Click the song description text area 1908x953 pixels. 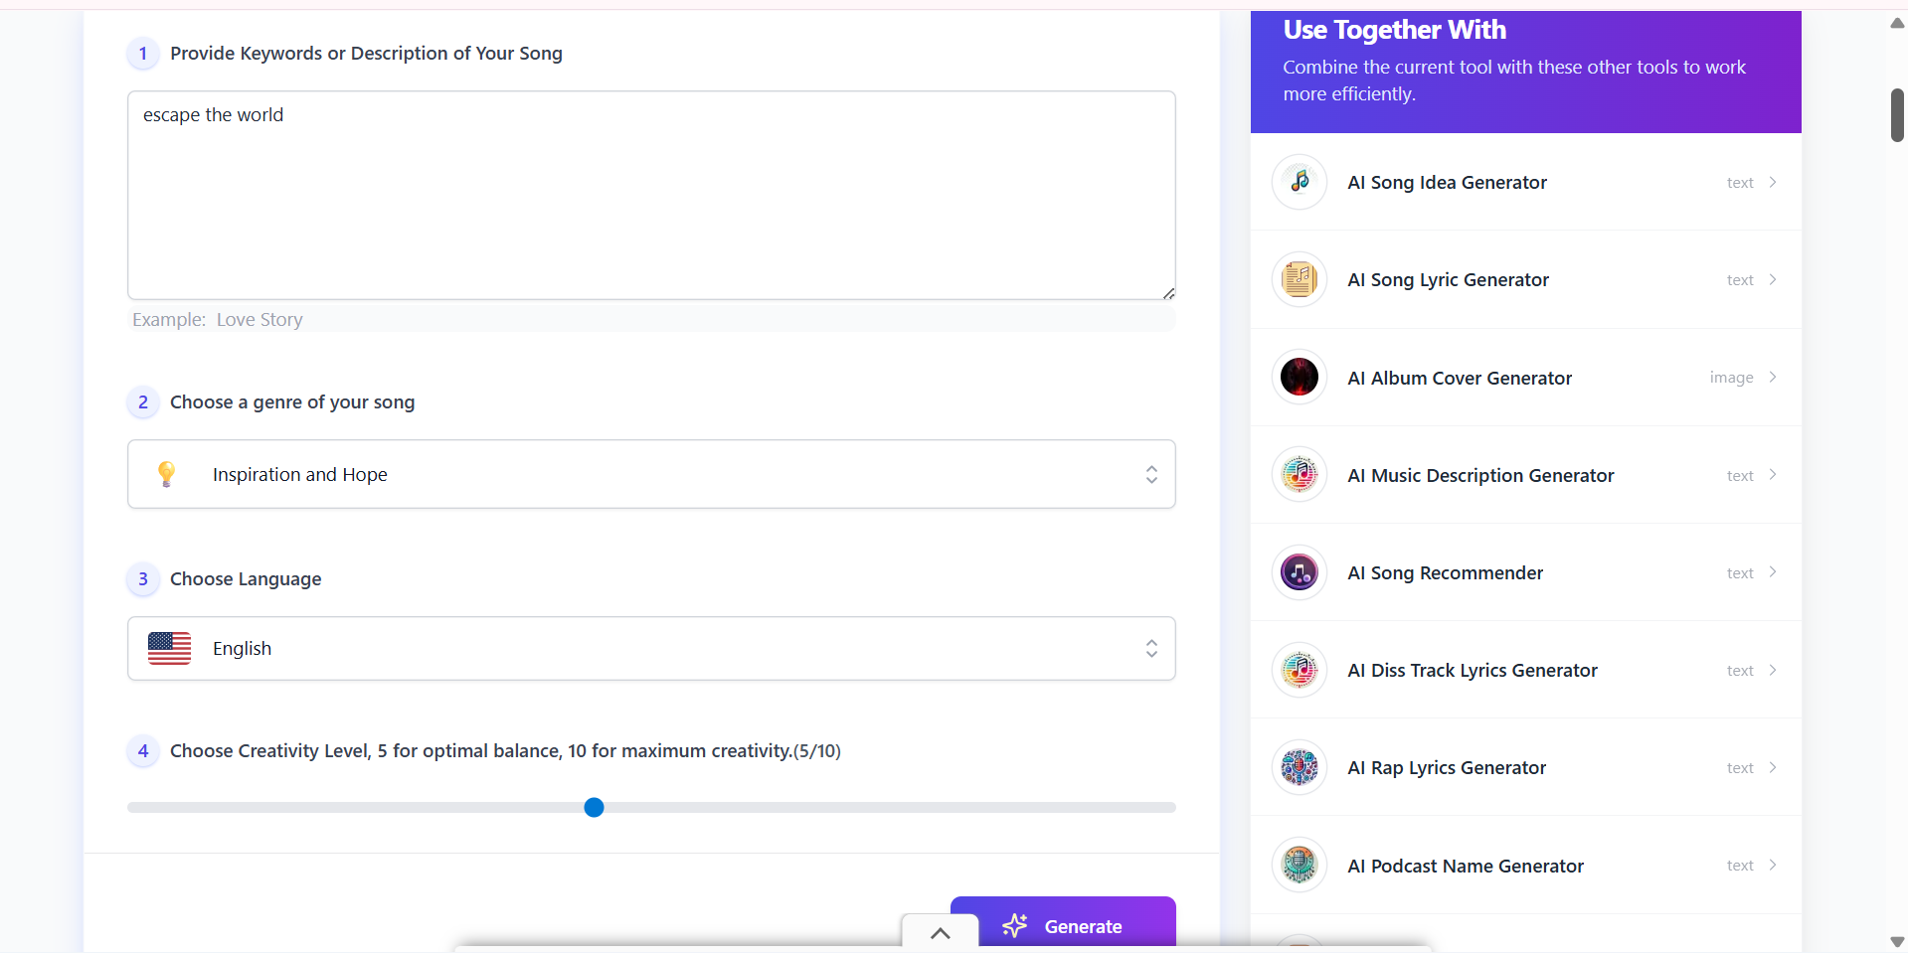tap(651, 195)
